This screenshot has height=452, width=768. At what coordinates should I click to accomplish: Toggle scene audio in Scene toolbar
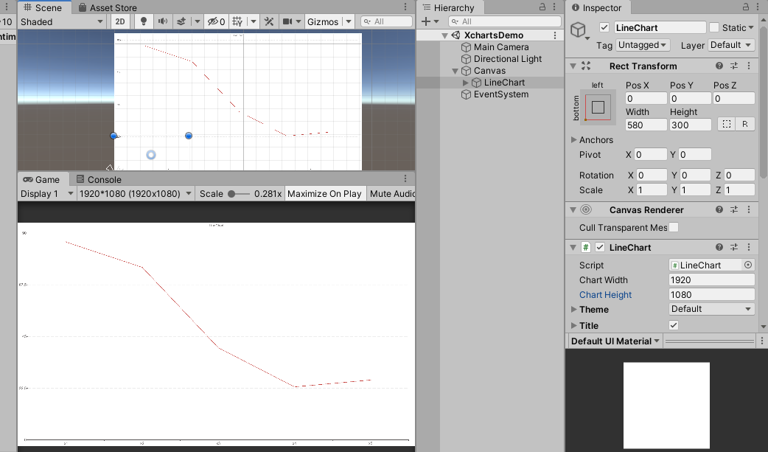click(x=164, y=21)
